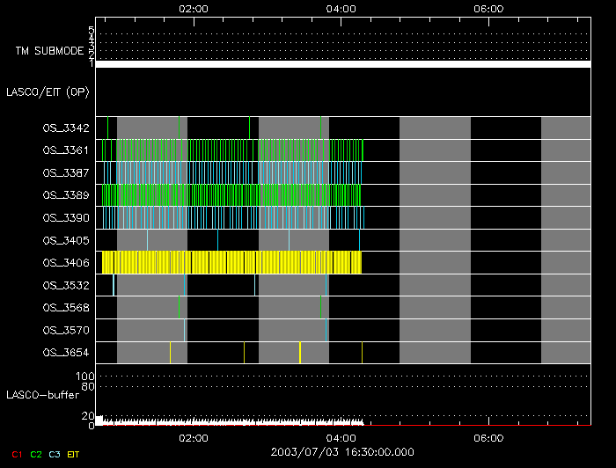
Task: Click the 04:00 tick on bottom axis
Action: click(x=341, y=437)
